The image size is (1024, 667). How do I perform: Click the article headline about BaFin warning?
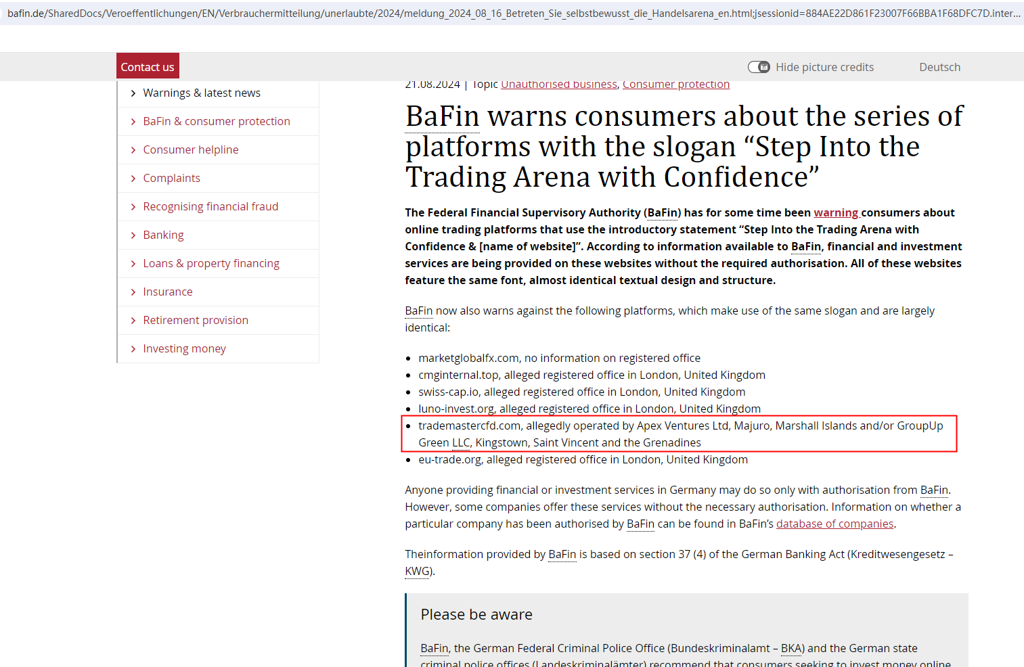684,147
